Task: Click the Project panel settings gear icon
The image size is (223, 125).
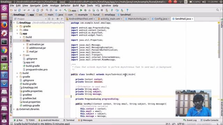Action: [57, 19]
